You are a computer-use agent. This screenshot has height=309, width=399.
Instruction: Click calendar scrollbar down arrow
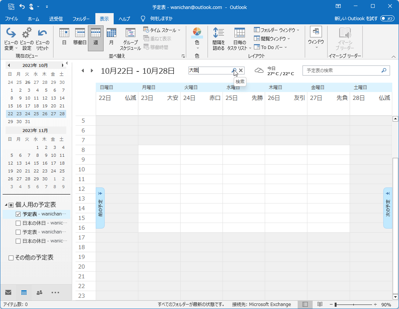coord(395,297)
